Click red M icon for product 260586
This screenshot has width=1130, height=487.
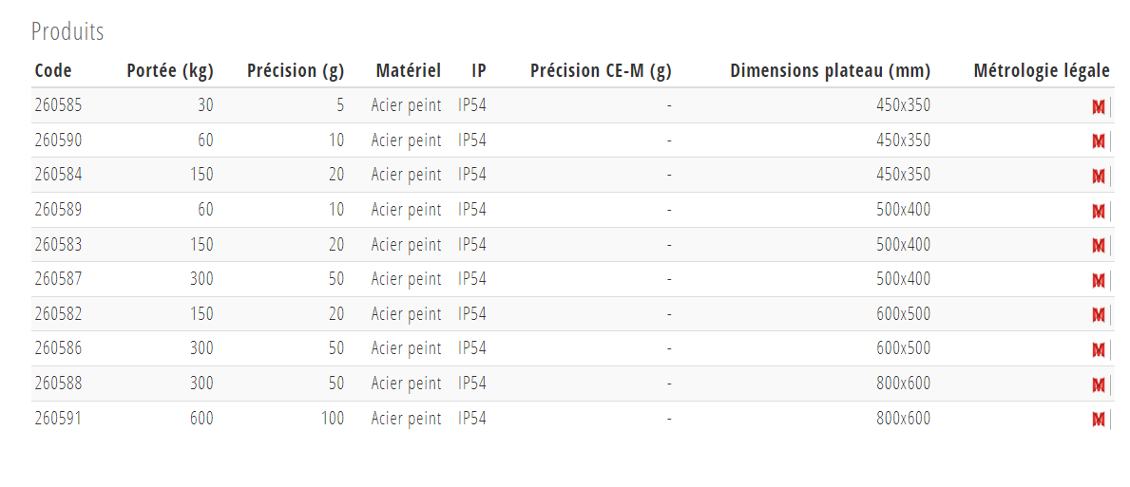click(x=1099, y=349)
